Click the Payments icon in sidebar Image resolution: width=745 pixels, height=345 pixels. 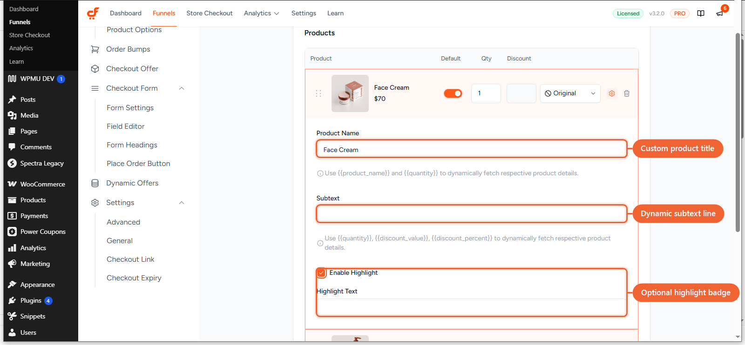click(12, 216)
